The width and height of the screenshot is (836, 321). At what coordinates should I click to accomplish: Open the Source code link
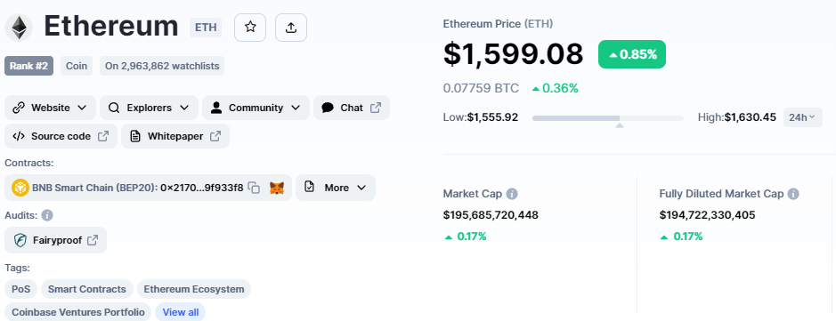[x=61, y=136]
